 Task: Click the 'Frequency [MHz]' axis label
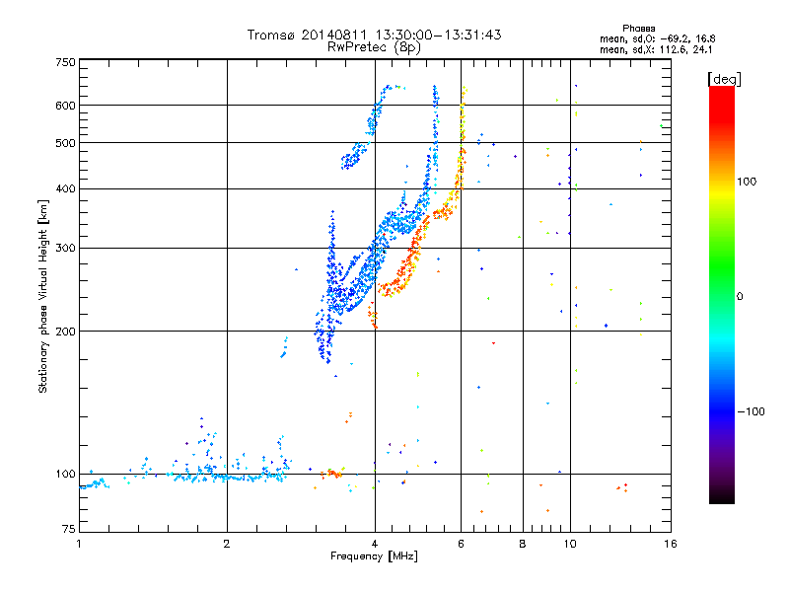click(374, 556)
